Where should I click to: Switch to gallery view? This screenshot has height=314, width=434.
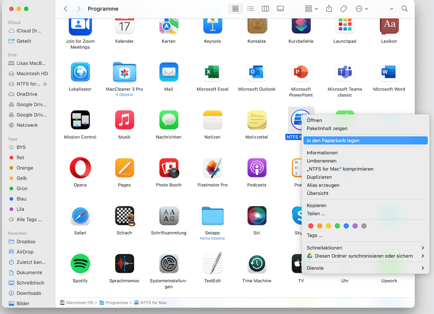[280, 9]
